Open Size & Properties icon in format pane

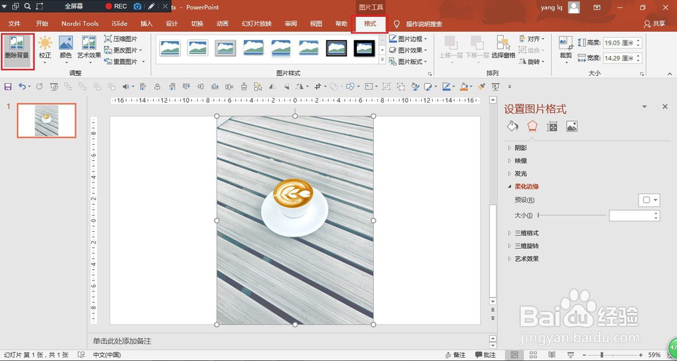tap(552, 126)
